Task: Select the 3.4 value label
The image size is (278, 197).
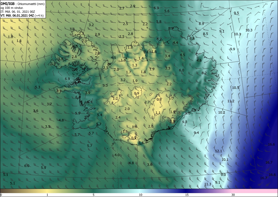Action: tap(167, 56)
